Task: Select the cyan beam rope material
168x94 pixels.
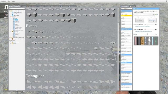Action: click(153, 41)
